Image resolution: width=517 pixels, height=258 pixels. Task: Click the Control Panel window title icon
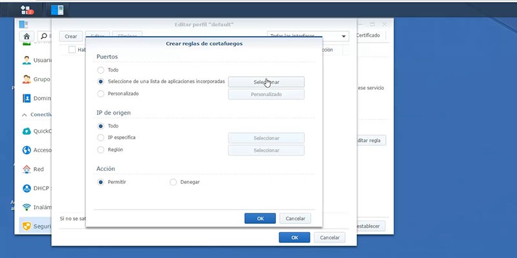click(23, 25)
